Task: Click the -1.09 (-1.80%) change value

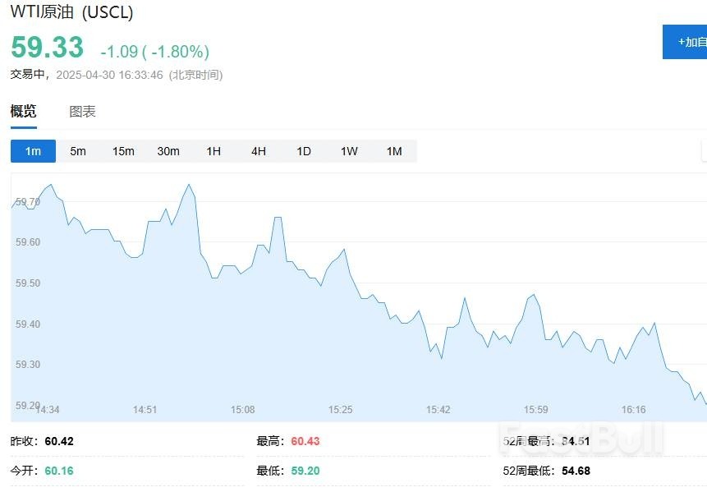Action: pyautogui.click(x=154, y=52)
